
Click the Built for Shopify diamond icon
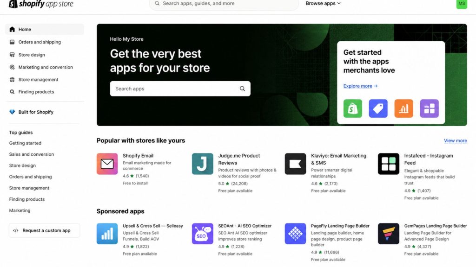tap(12, 112)
